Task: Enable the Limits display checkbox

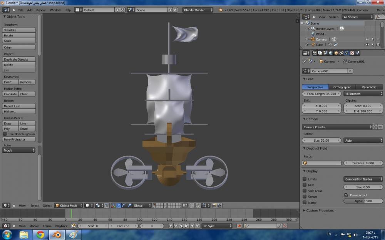Action: pos(305,179)
